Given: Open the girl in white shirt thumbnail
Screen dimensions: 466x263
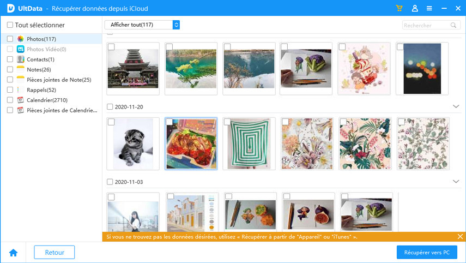Looking at the screenshot, I should pyautogui.click(x=133, y=213).
